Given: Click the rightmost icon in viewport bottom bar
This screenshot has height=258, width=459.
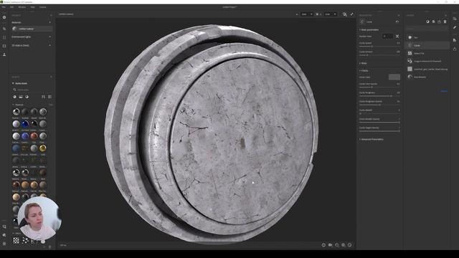Looking at the screenshot, I should click(350, 245).
